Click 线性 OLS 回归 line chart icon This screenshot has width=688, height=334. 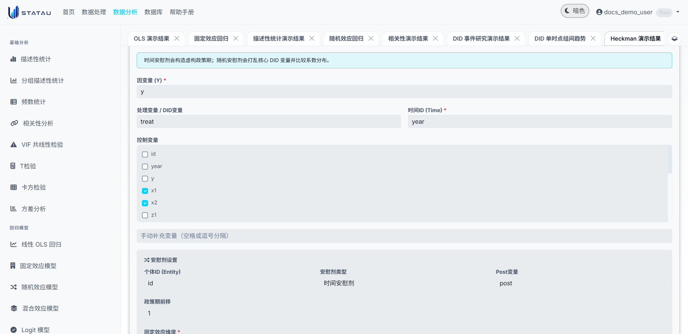[13, 244]
